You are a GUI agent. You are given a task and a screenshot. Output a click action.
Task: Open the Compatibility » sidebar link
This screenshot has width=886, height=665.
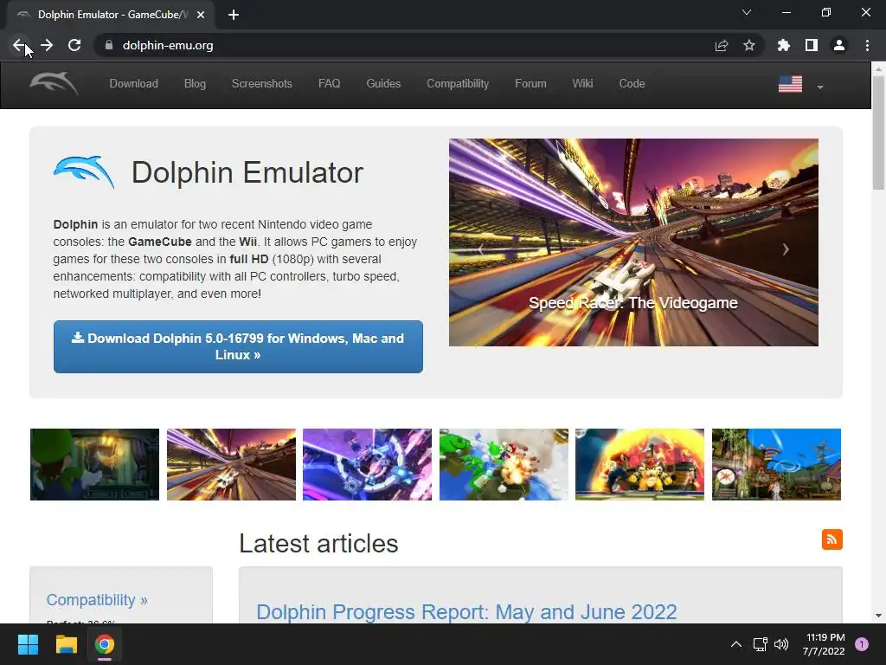point(97,600)
